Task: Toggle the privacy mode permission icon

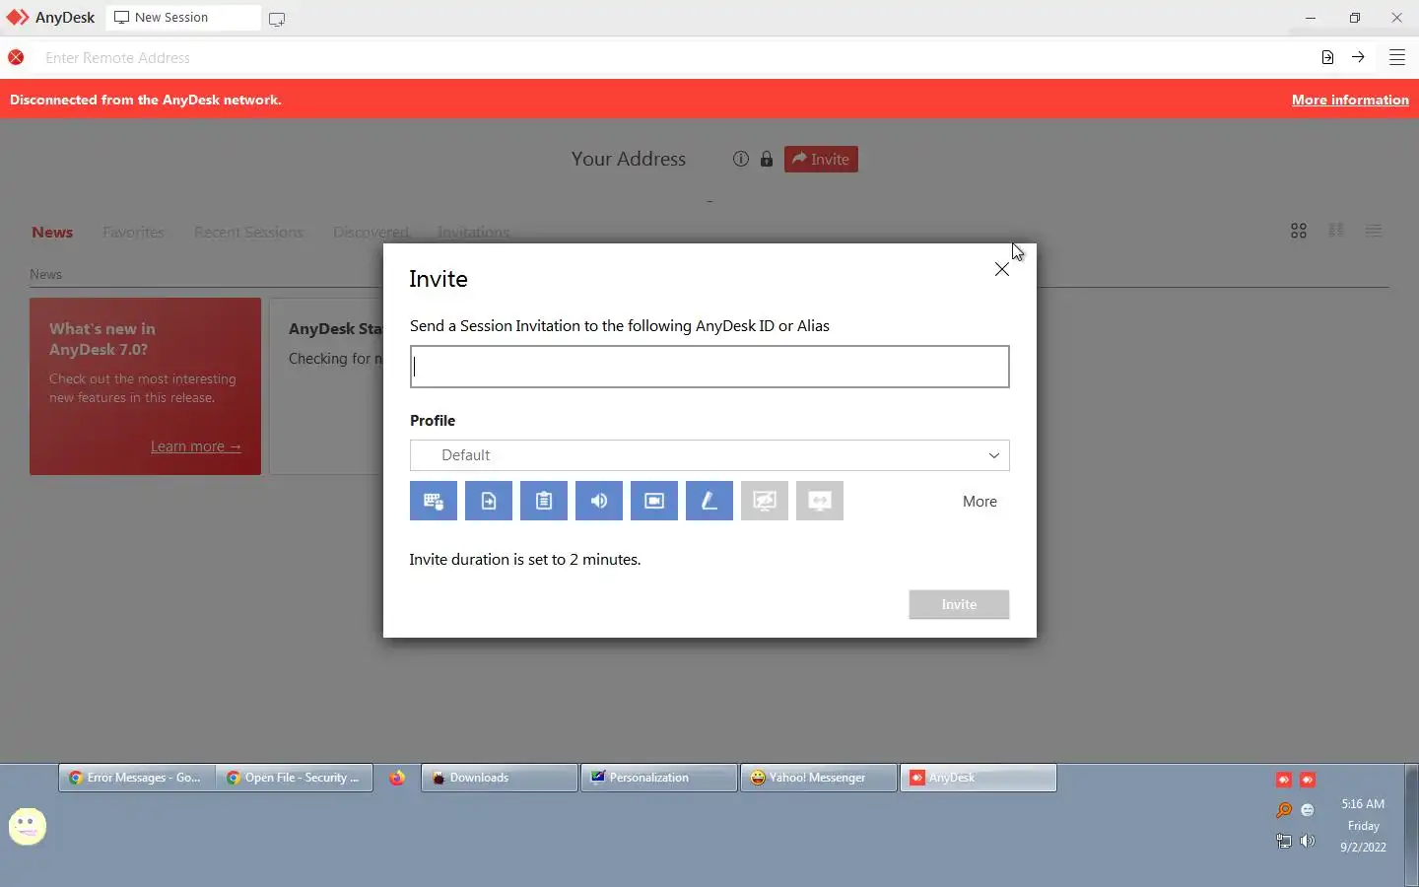Action: click(765, 501)
